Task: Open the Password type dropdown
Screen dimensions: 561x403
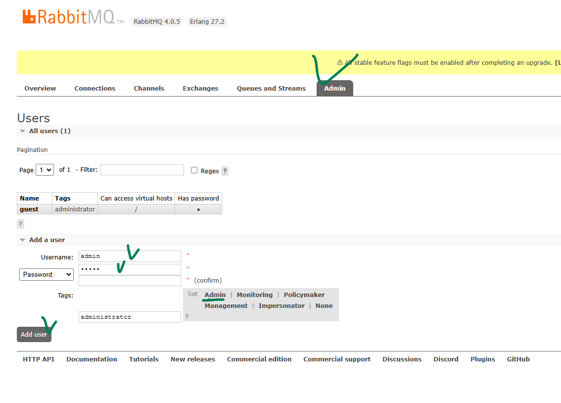Action: [x=47, y=274]
